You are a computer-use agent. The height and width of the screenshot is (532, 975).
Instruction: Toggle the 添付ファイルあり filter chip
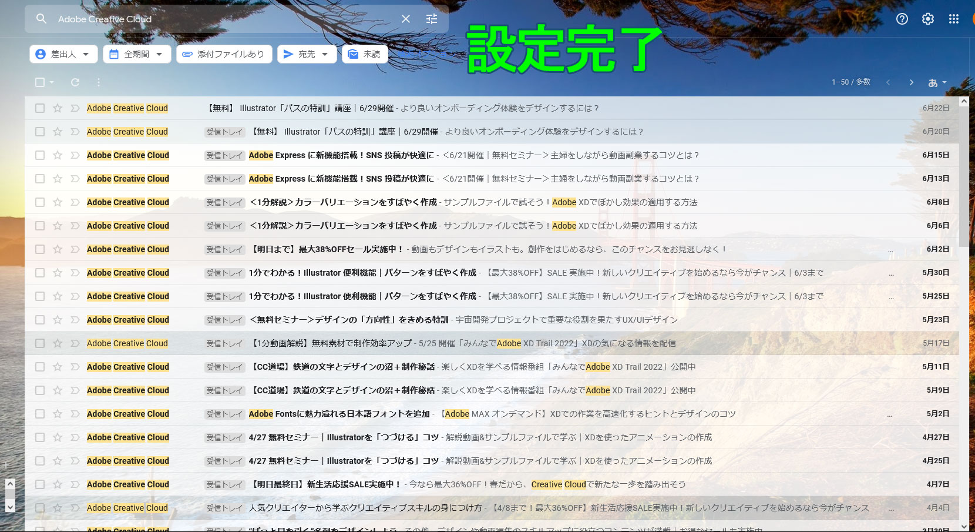point(224,54)
